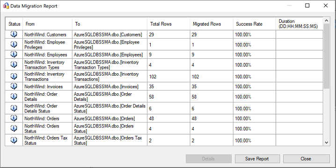
Task: Select 'AzureSQLDBSSMA.dbo.[Orders]' cell
Action: (x=110, y=118)
